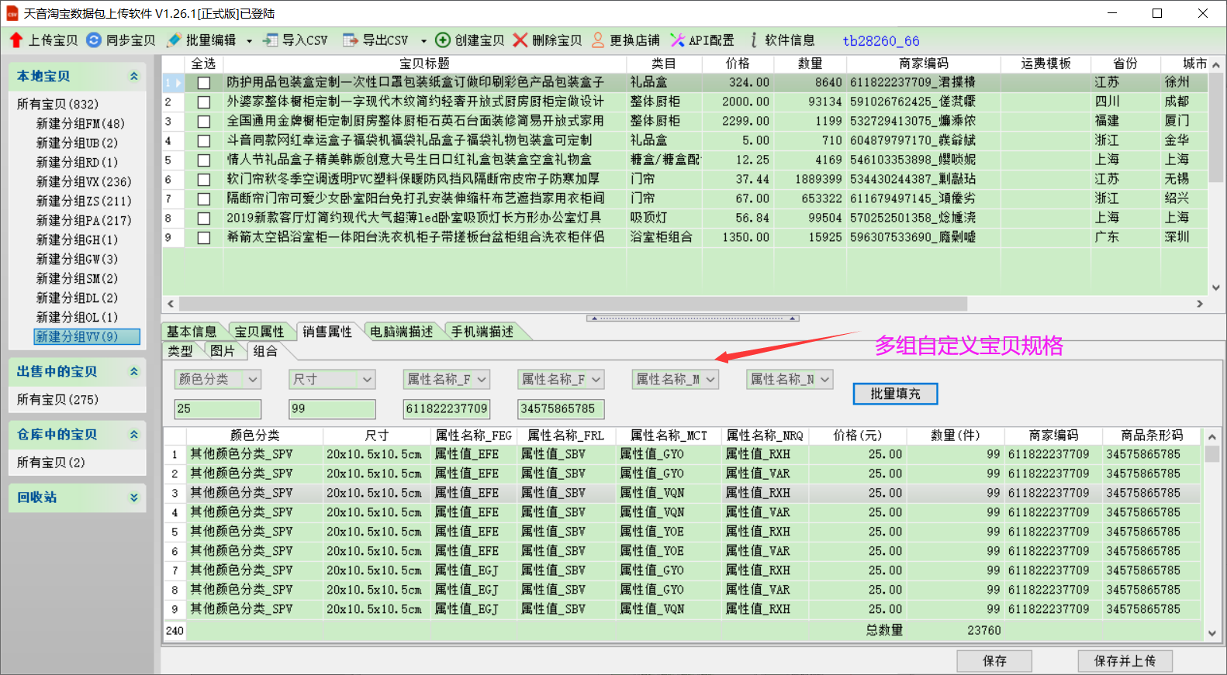Collapse the 本地宝贝 panel
1227x675 pixels.
pyautogui.click(x=133, y=76)
